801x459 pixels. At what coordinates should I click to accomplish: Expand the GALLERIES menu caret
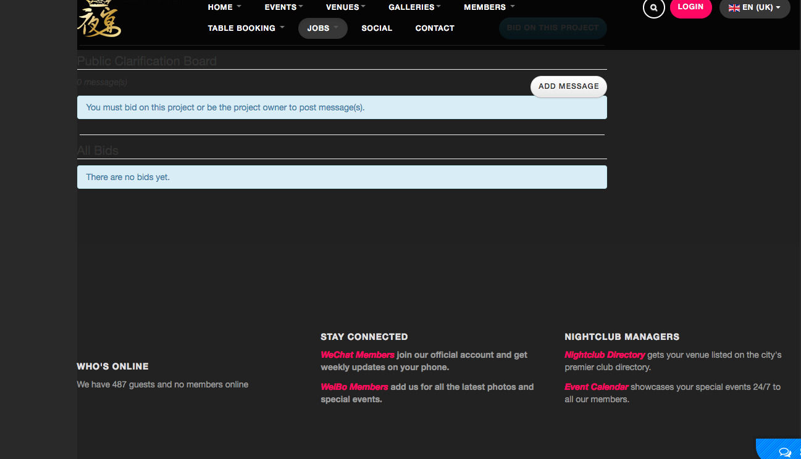pyautogui.click(x=438, y=7)
